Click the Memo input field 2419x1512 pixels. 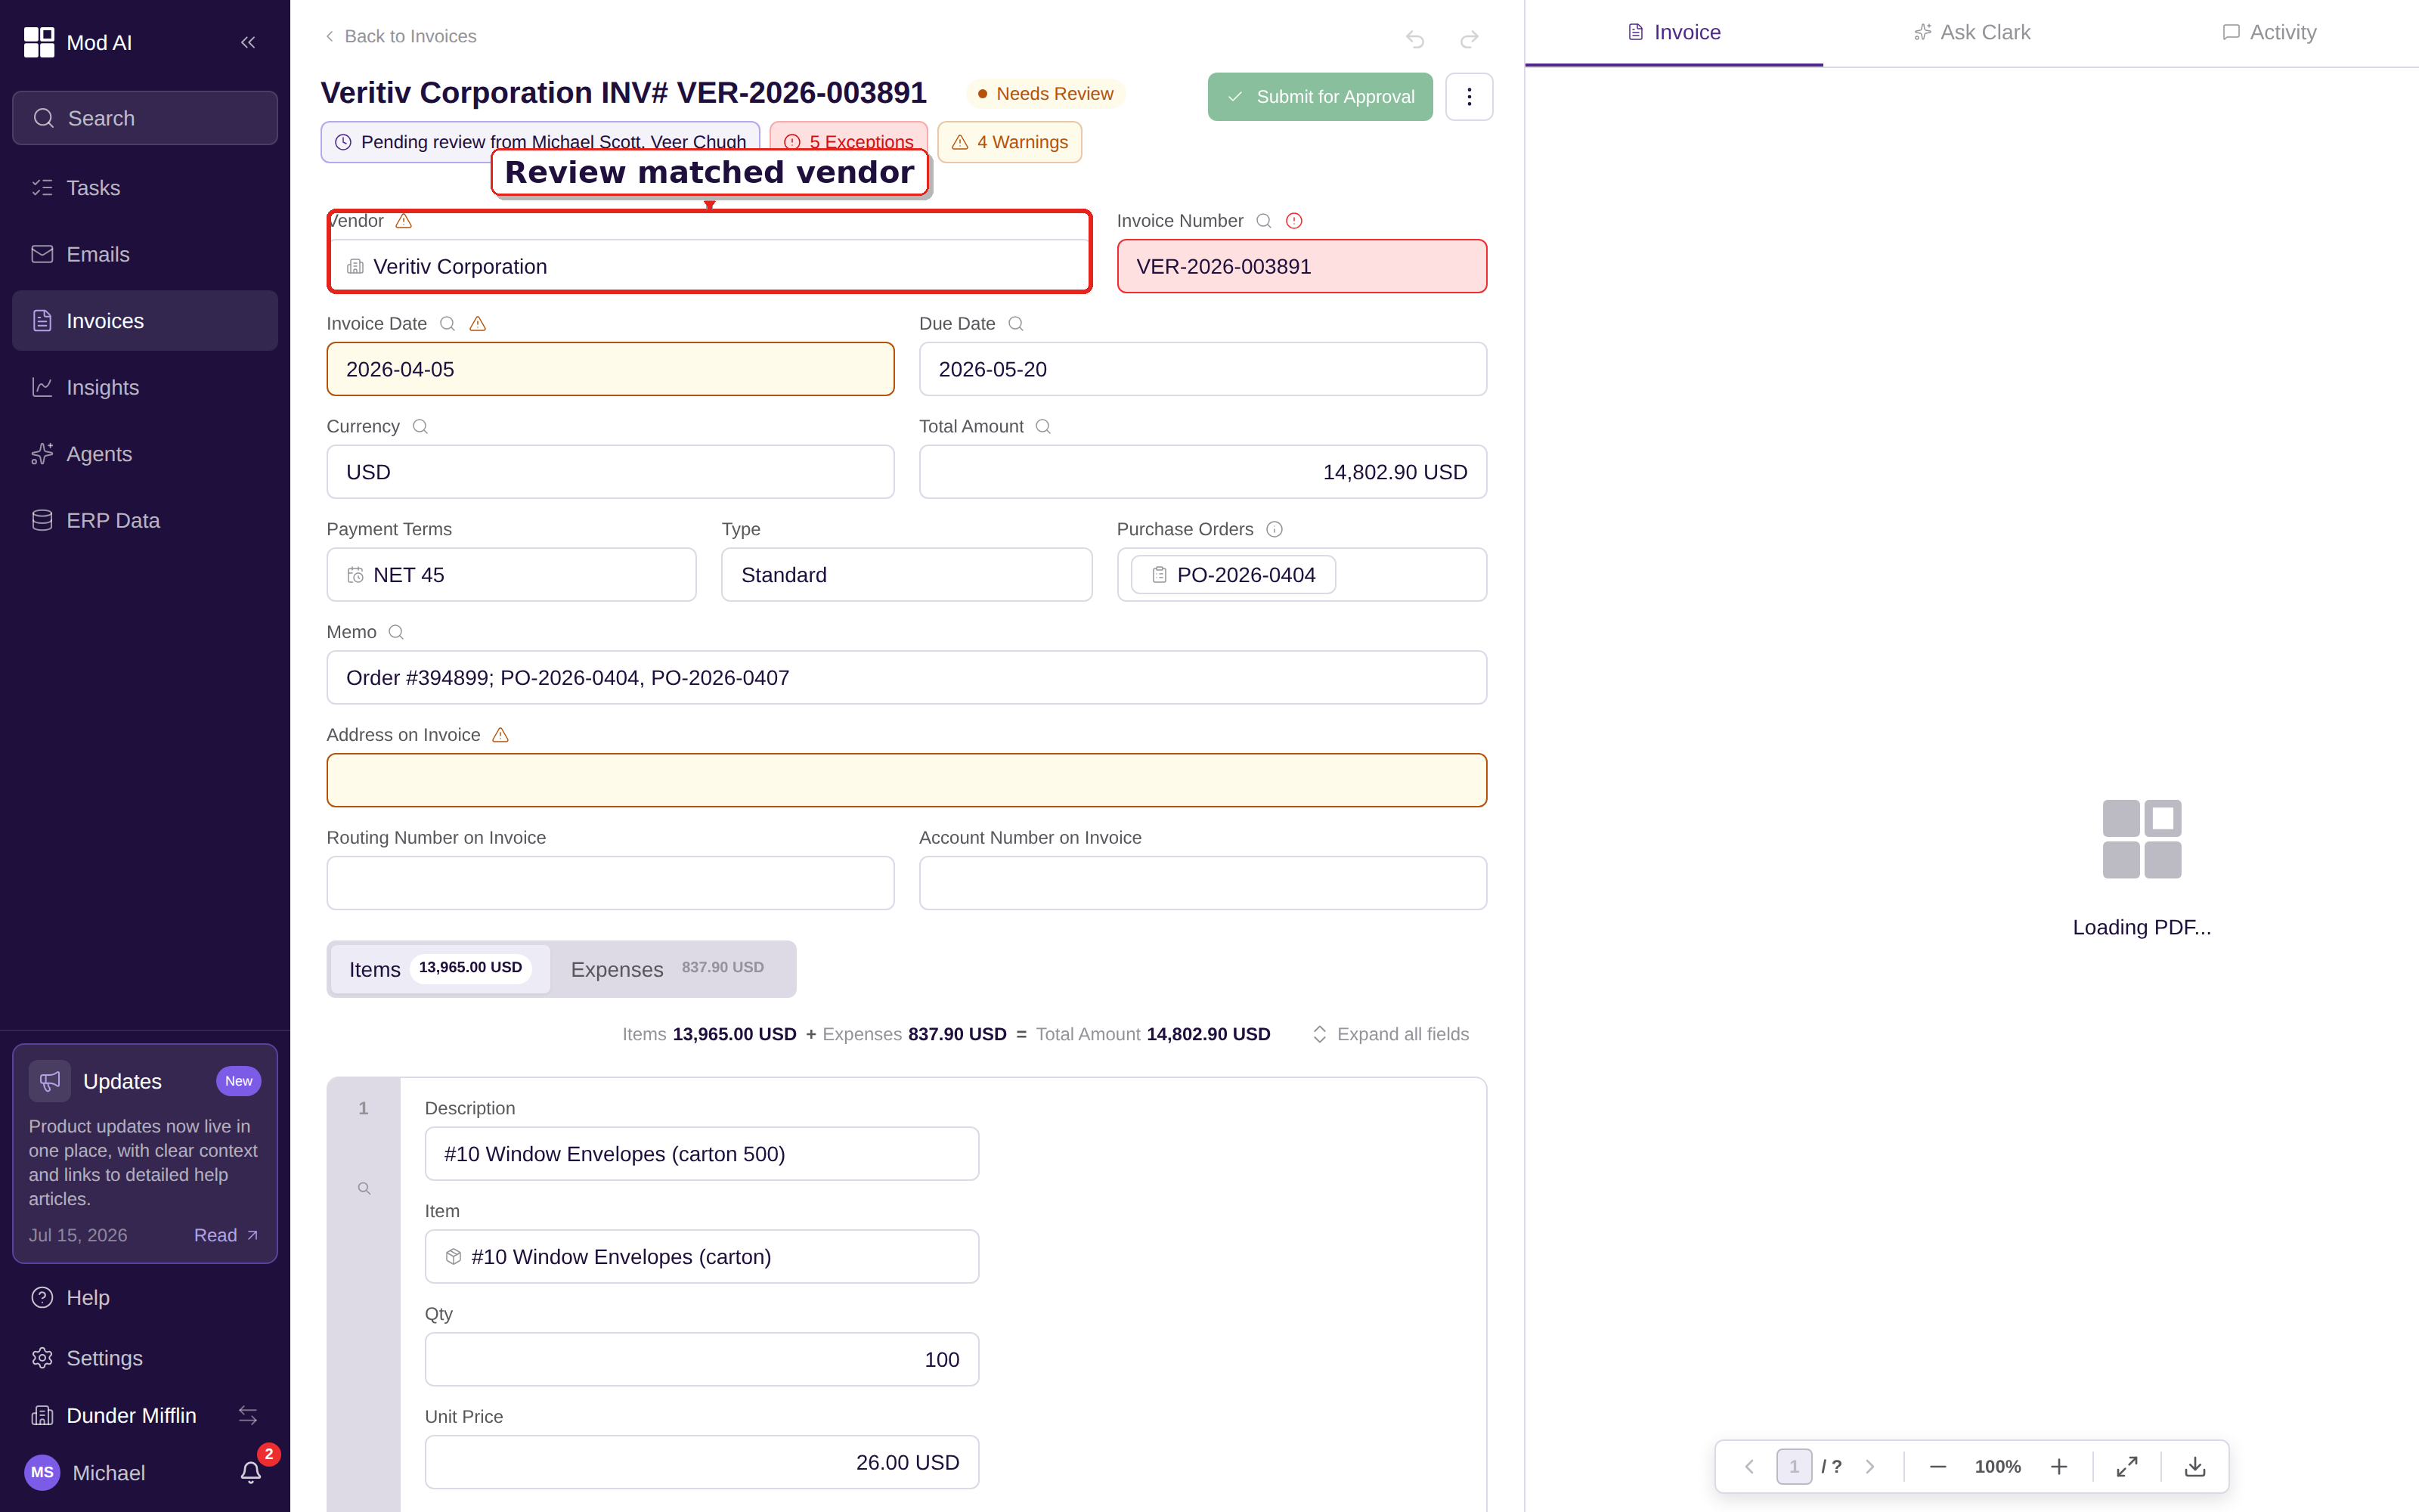click(x=906, y=678)
